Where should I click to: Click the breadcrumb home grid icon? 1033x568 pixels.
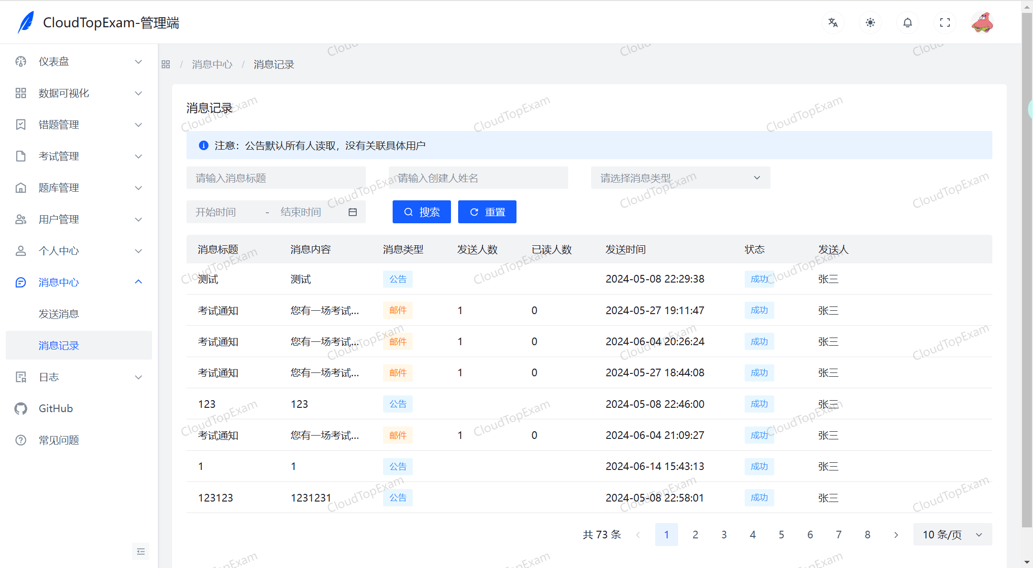165,64
